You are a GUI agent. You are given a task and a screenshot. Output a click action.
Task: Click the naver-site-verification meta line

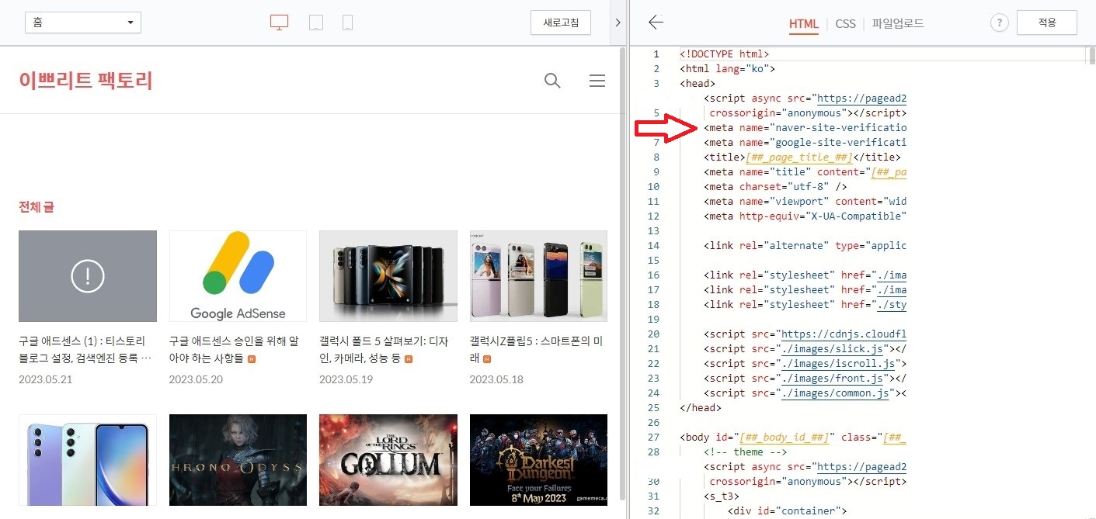pos(805,128)
